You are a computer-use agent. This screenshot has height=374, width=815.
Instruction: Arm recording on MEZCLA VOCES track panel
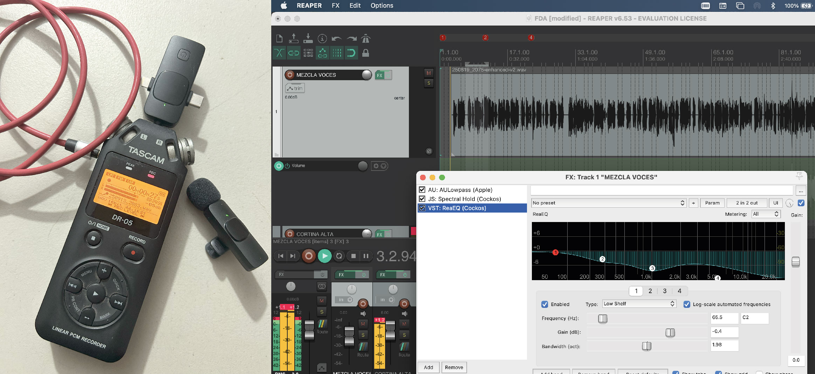(x=290, y=75)
